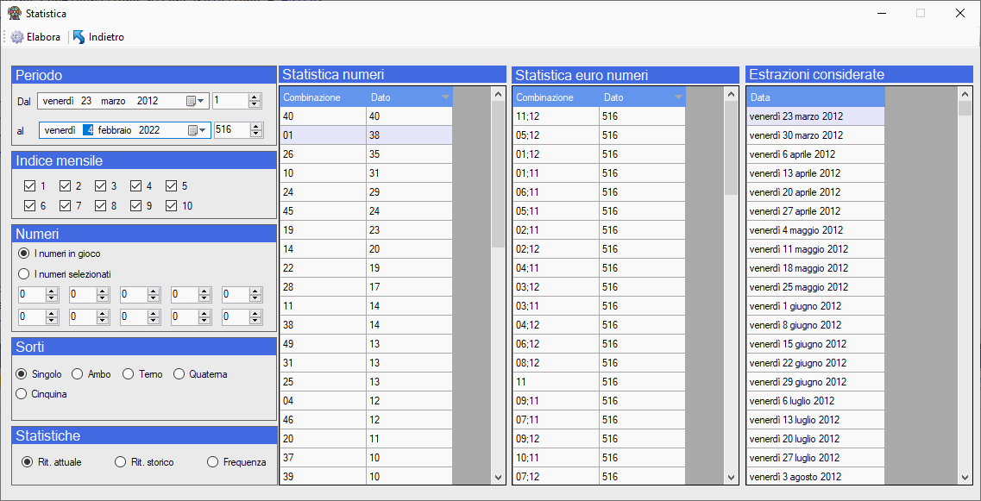
Task: Select extraction venerdì 6 luglio 2012
Action: click(x=816, y=401)
